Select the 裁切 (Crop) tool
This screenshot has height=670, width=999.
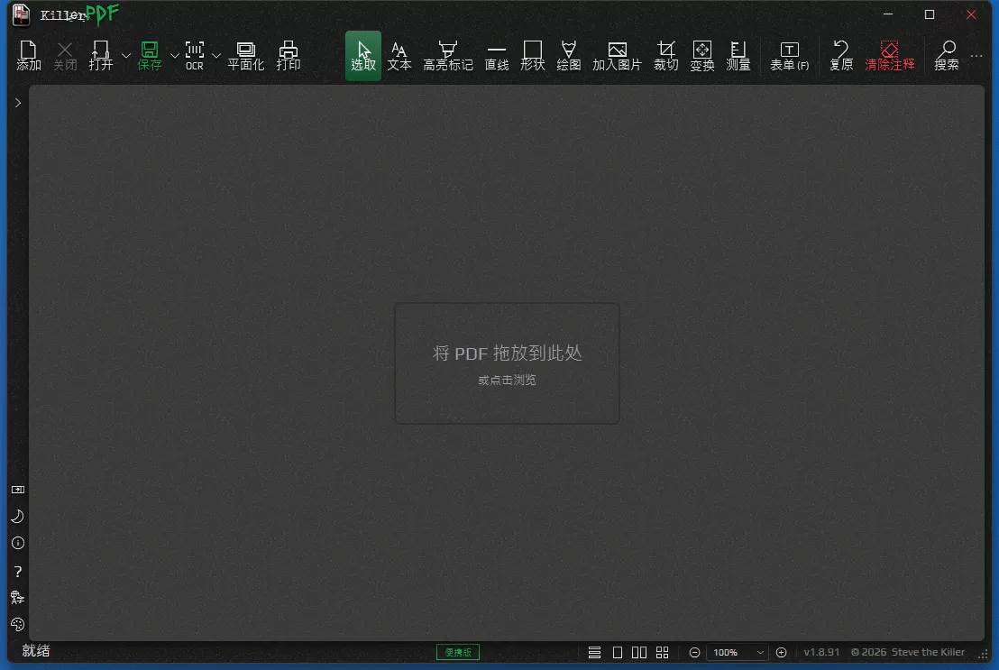665,56
